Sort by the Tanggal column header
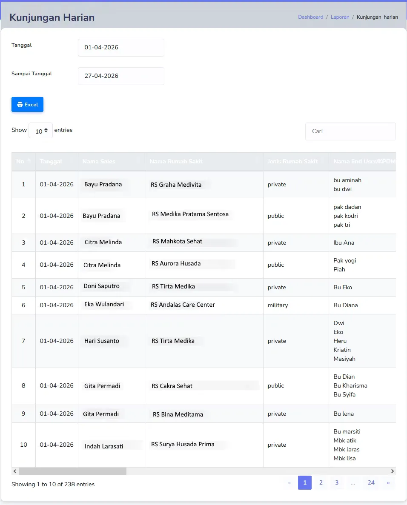407x505 pixels. (x=57, y=161)
